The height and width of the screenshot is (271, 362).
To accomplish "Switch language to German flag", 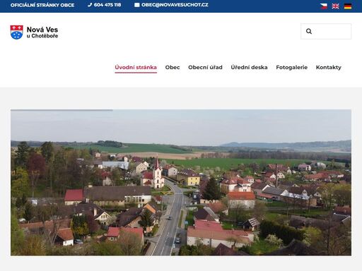I will 348,6.
